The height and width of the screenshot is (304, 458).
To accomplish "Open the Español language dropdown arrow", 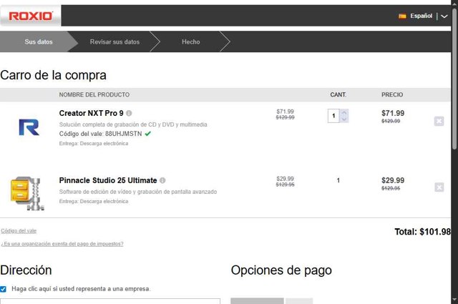I will [x=444, y=16].
